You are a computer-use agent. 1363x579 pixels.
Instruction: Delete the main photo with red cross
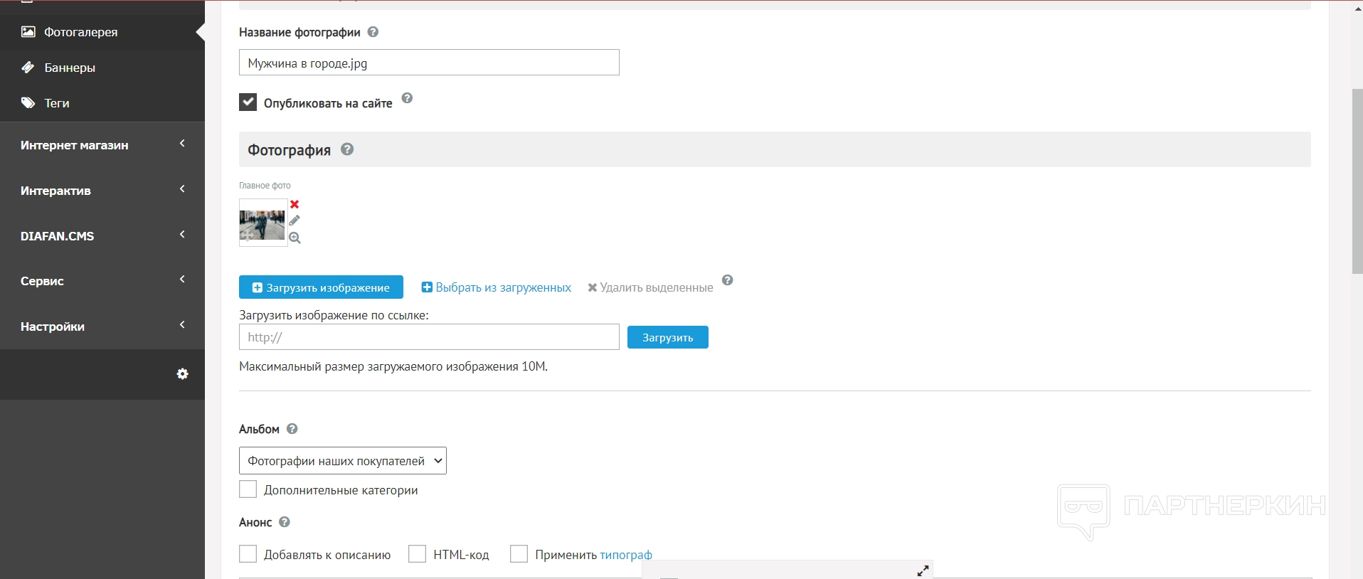(x=295, y=204)
